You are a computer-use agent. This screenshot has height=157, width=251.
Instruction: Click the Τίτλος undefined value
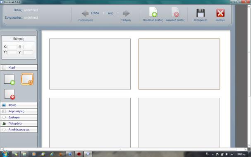click(31, 10)
